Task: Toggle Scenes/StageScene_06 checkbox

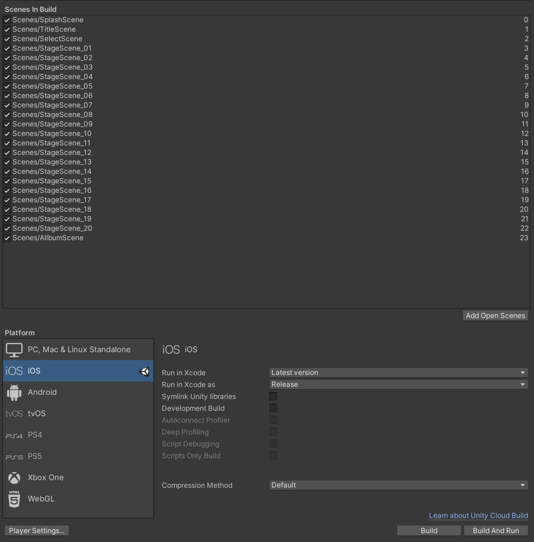Action: point(7,96)
